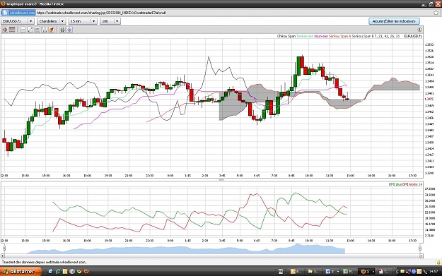
Task: Select the crosshair cursor tool
Action: [x=5, y=30]
